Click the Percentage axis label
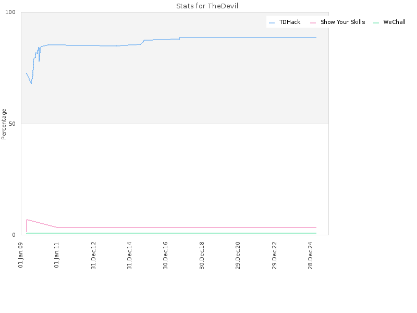 (4, 124)
